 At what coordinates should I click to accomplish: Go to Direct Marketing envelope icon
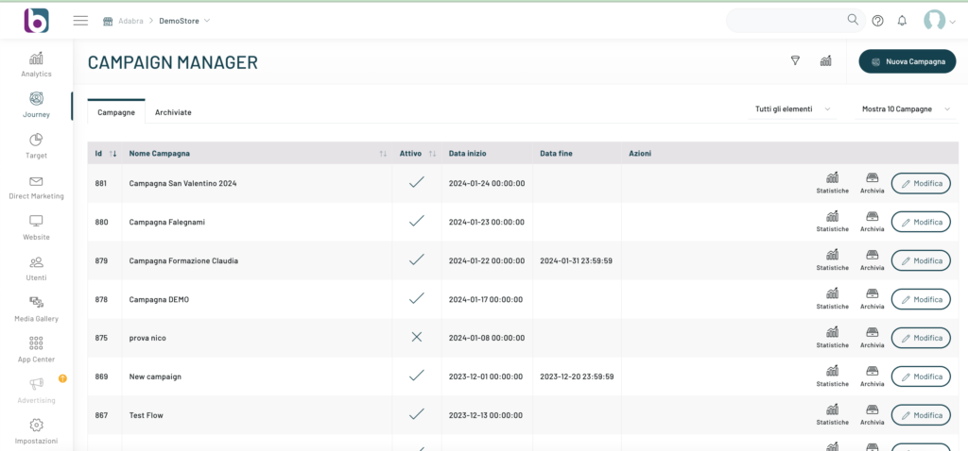click(36, 182)
